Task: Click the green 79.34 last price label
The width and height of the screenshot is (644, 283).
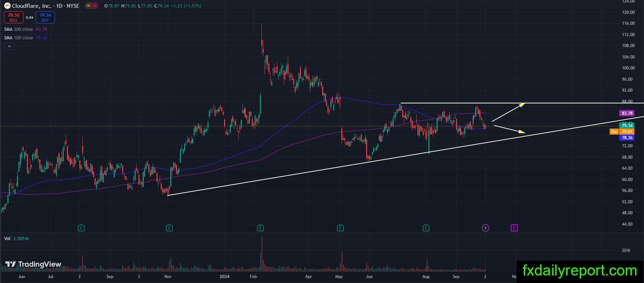Action: [x=627, y=126]
